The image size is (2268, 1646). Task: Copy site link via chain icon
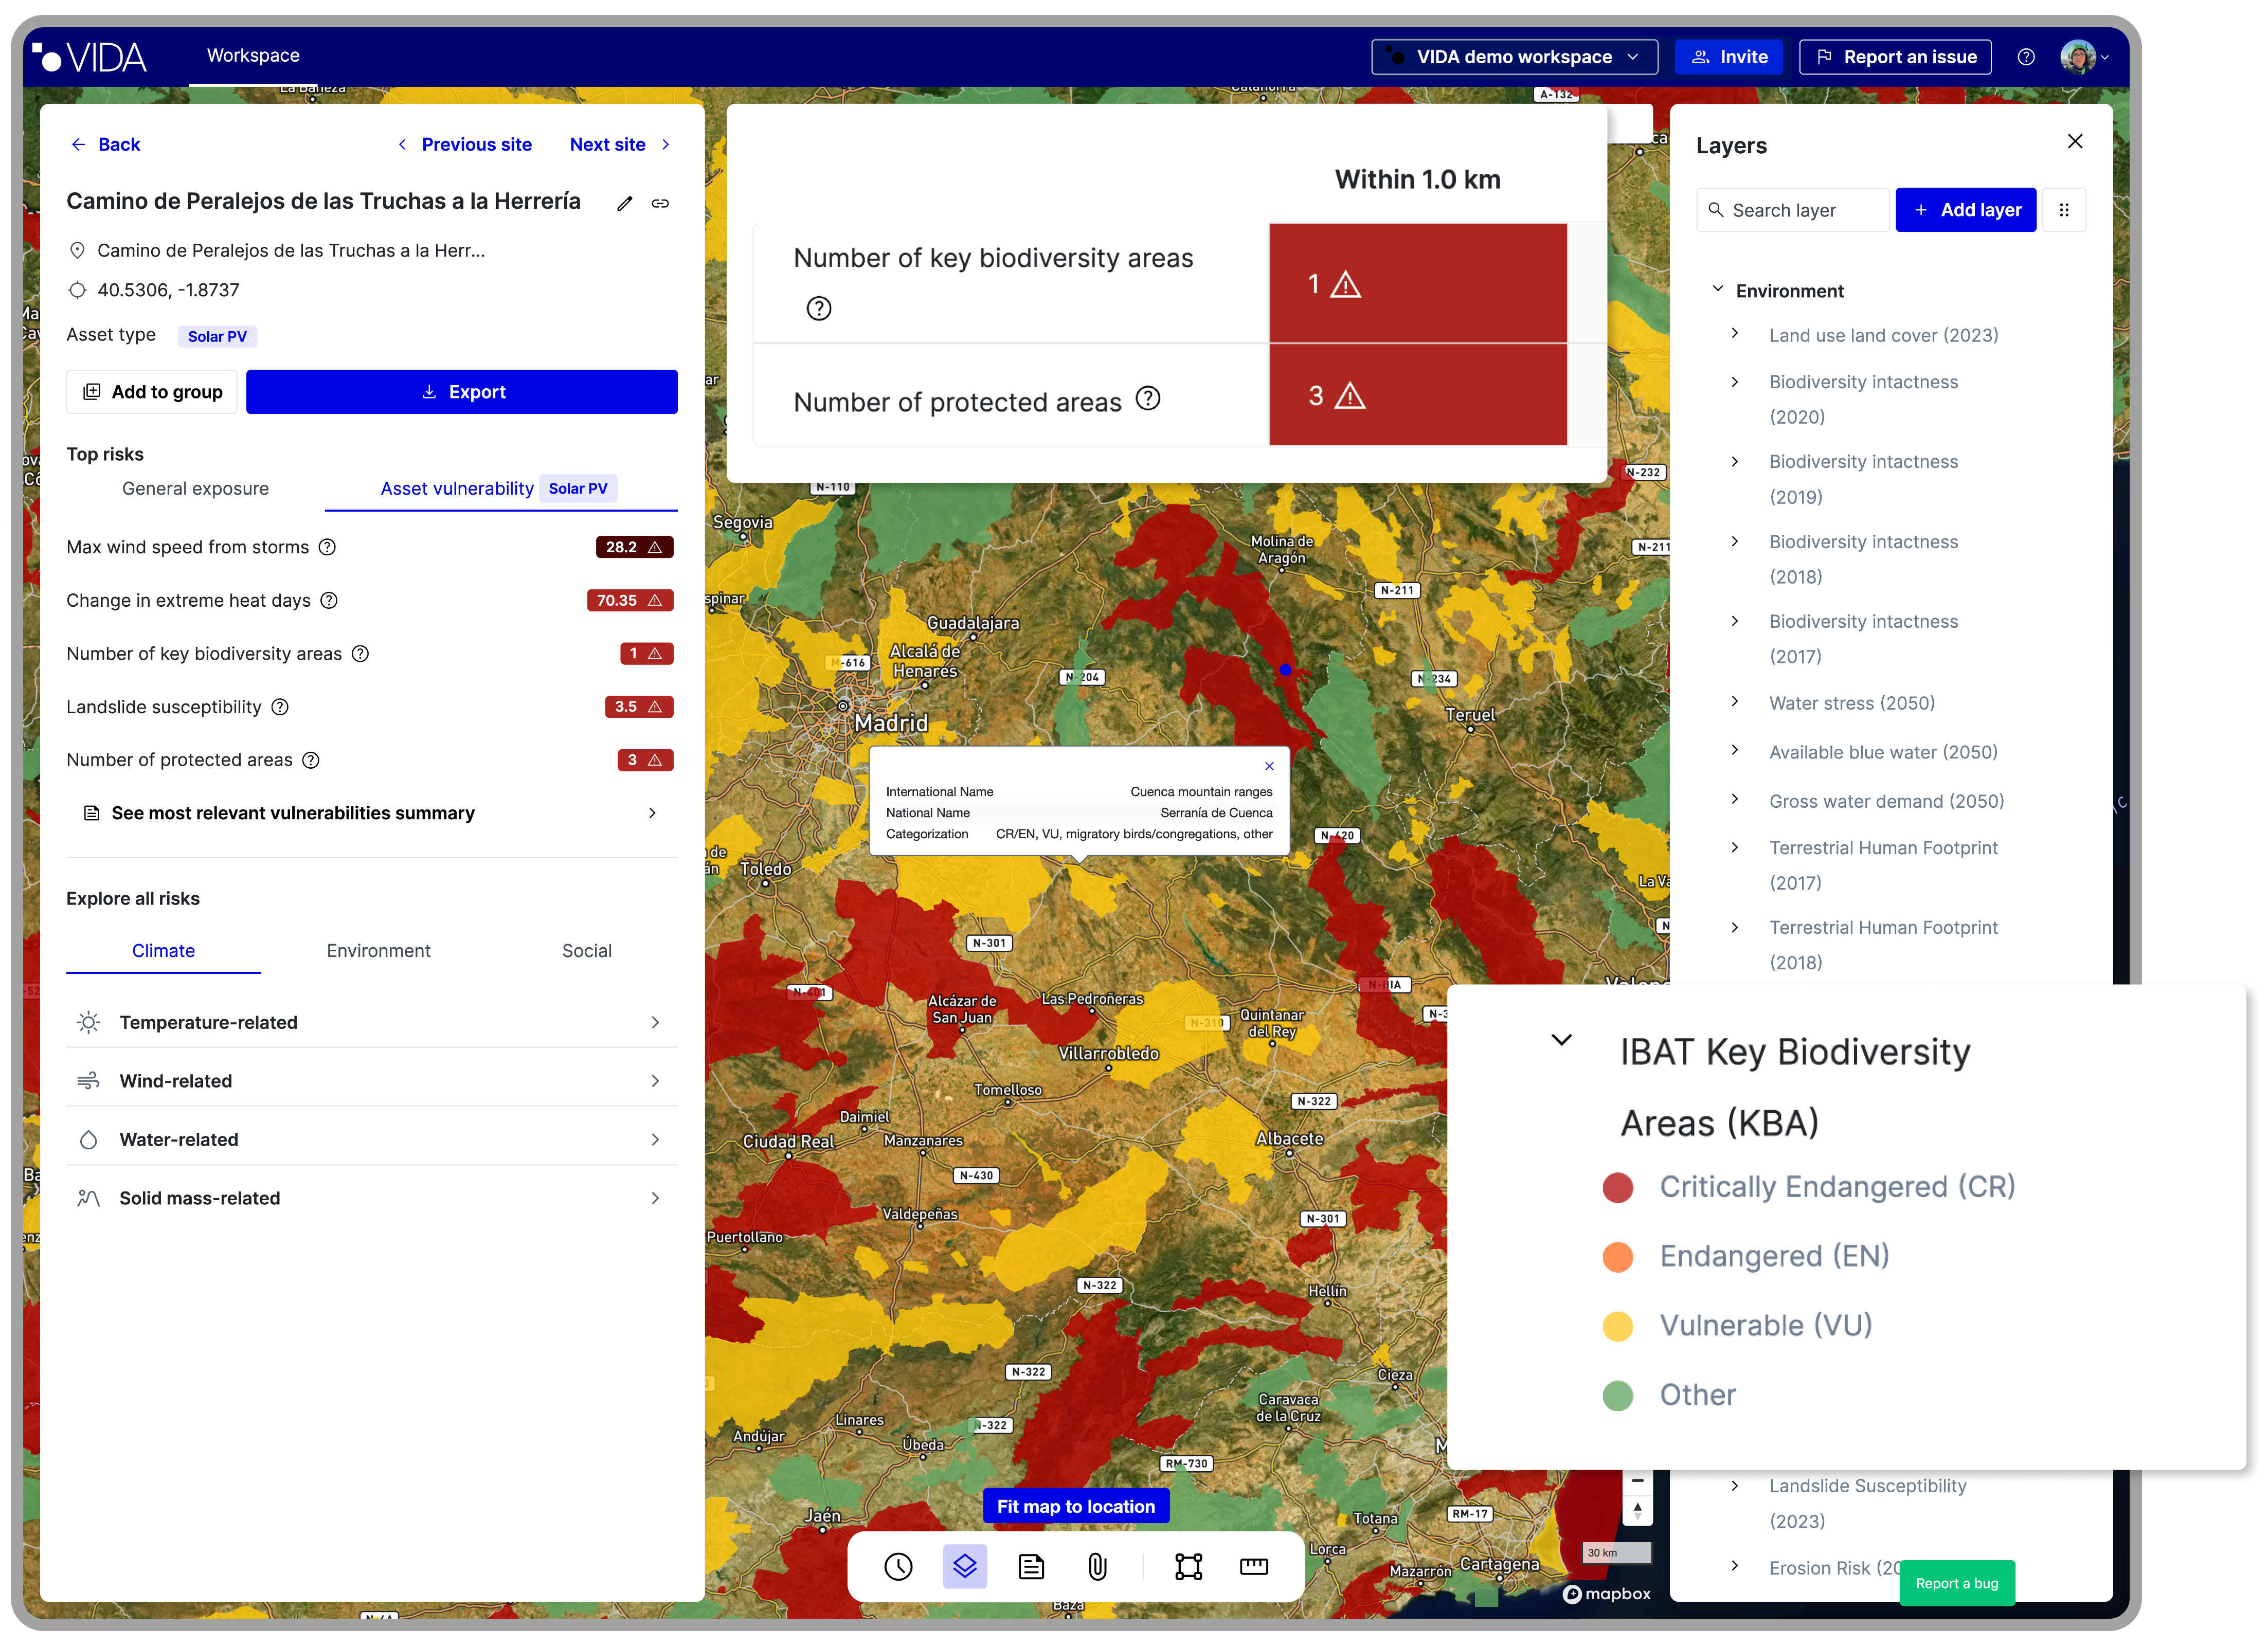point(660,204)
